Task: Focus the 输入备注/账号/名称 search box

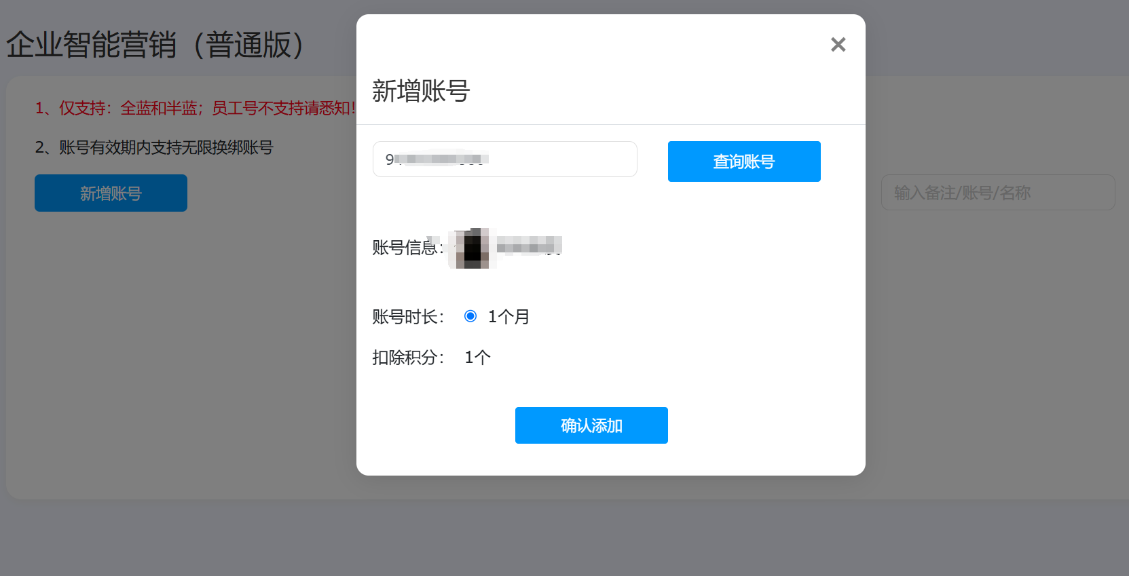Action: click(x=997, y=193)
